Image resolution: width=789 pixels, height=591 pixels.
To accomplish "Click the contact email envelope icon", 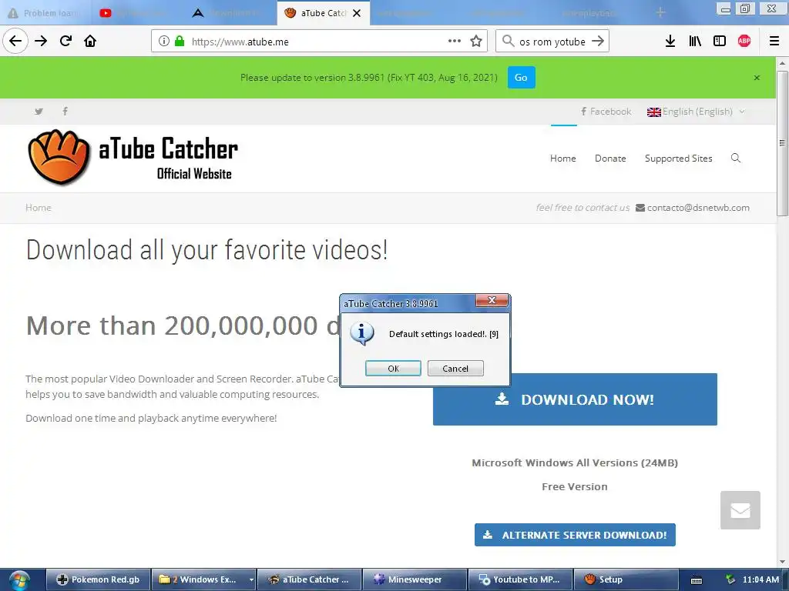I will click(x=640, y=208).
